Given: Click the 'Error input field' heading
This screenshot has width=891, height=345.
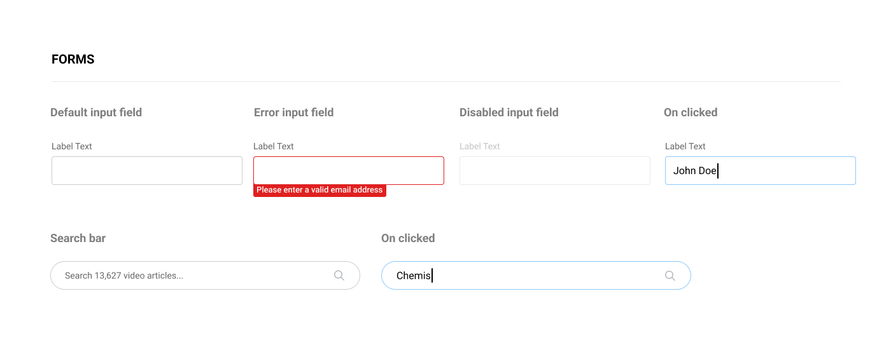Looking at the screenshot, I should coord(293,112).
